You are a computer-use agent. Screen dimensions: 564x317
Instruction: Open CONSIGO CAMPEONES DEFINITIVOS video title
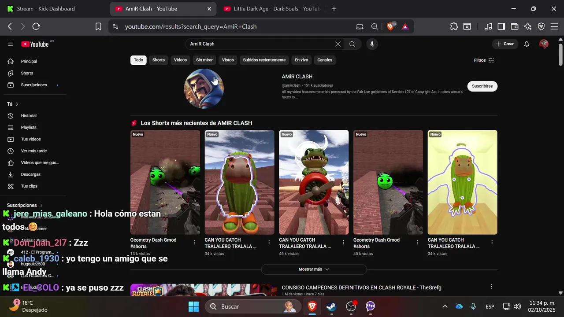point(361,288)
